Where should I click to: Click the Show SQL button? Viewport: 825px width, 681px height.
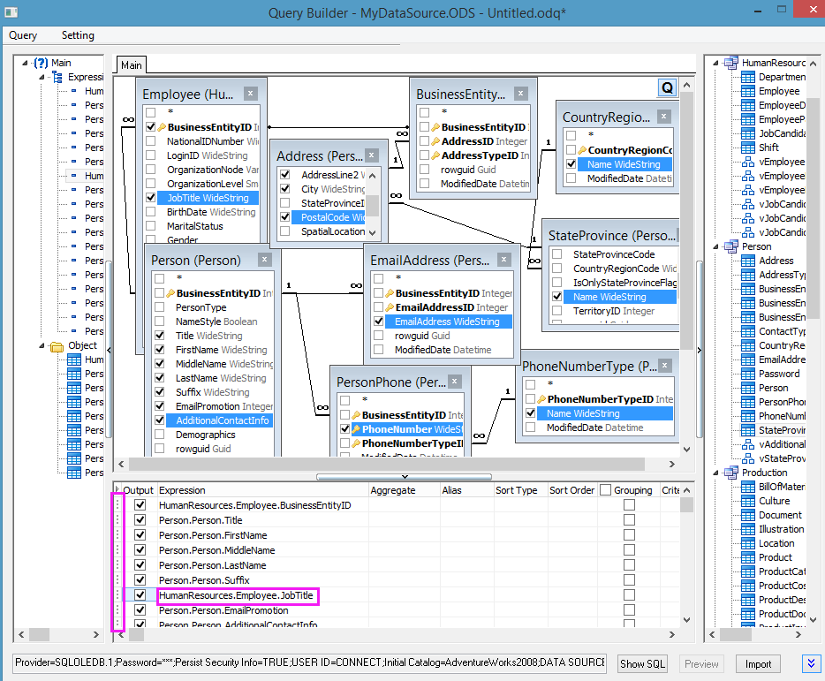[x=642, y=663]
